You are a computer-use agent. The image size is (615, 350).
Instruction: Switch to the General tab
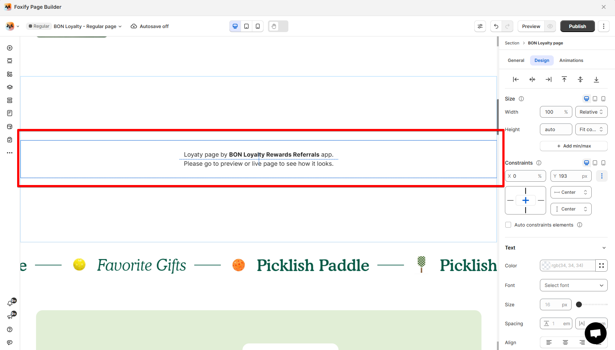(x=516, y=60)
